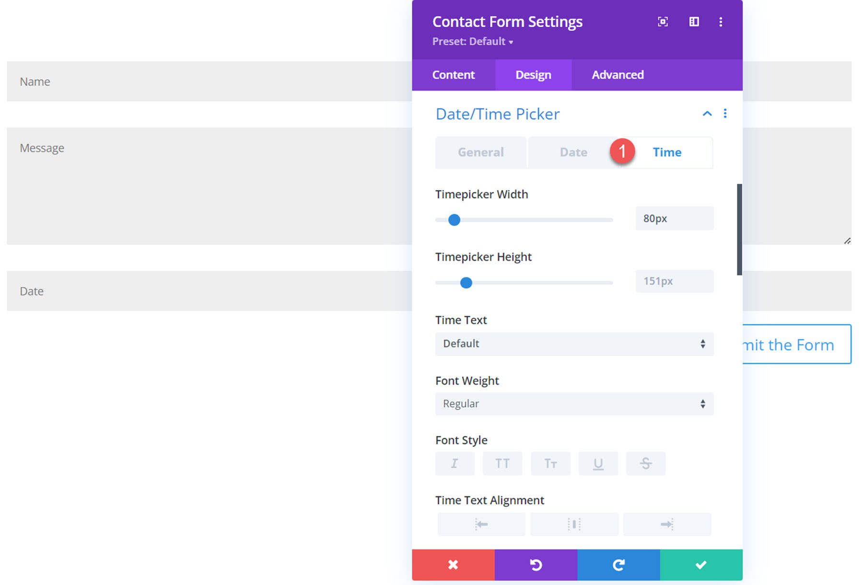
Task: Click the split-view column layout icon
Action: pos(694,22)
